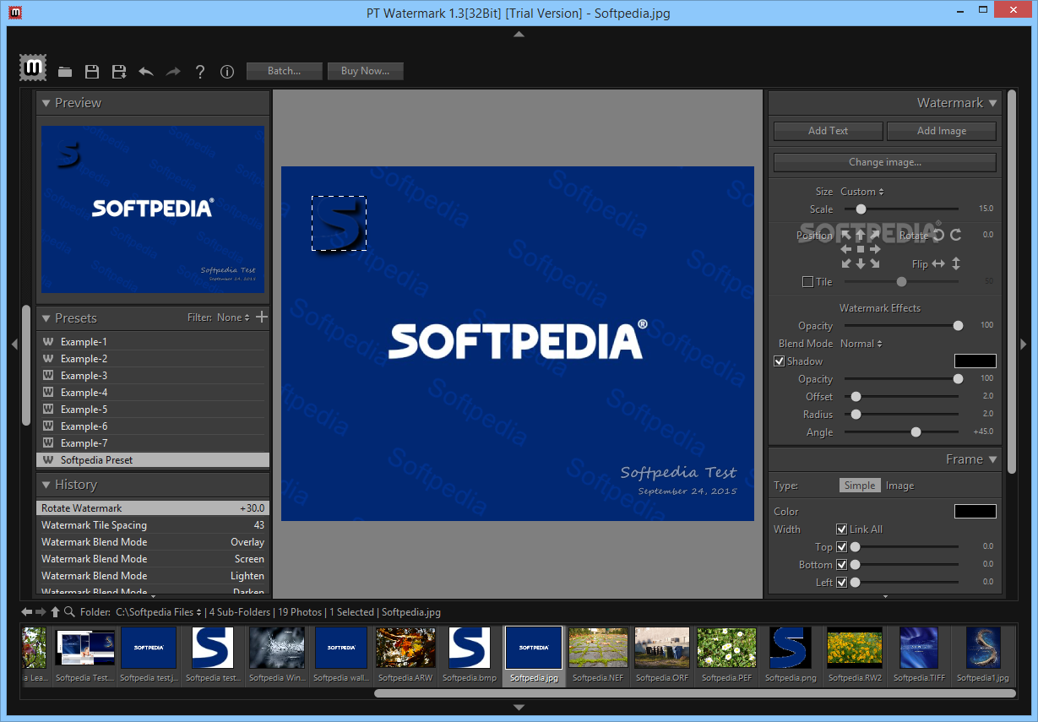
Task: Collapse the History panel
Action: click(x=46, y=485)
